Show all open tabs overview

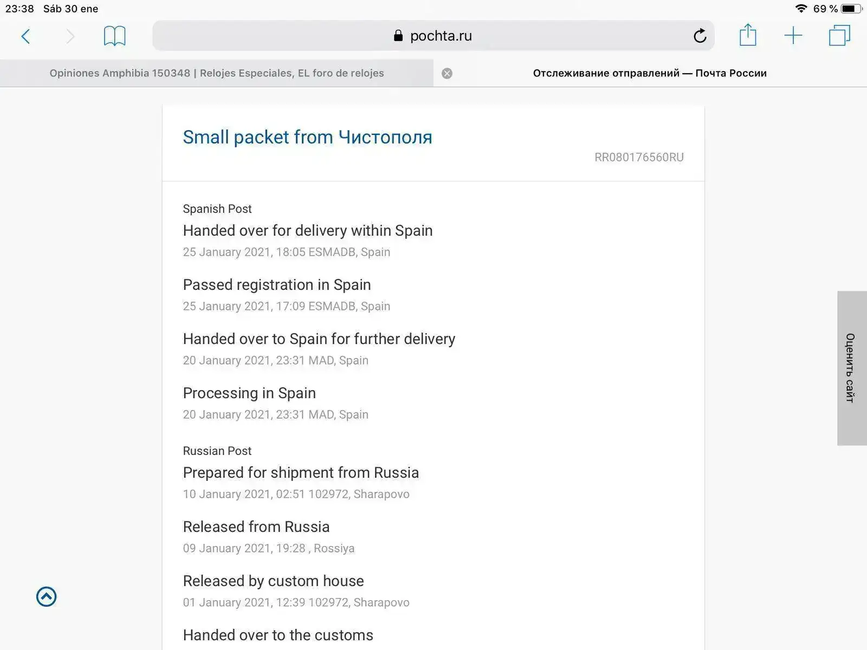click(x=839, y=36)
